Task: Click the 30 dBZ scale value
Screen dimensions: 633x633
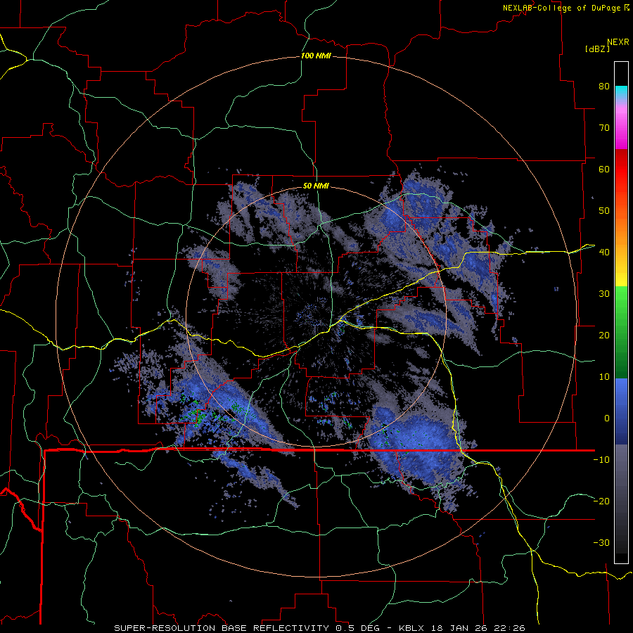Action: click(604, 294)
